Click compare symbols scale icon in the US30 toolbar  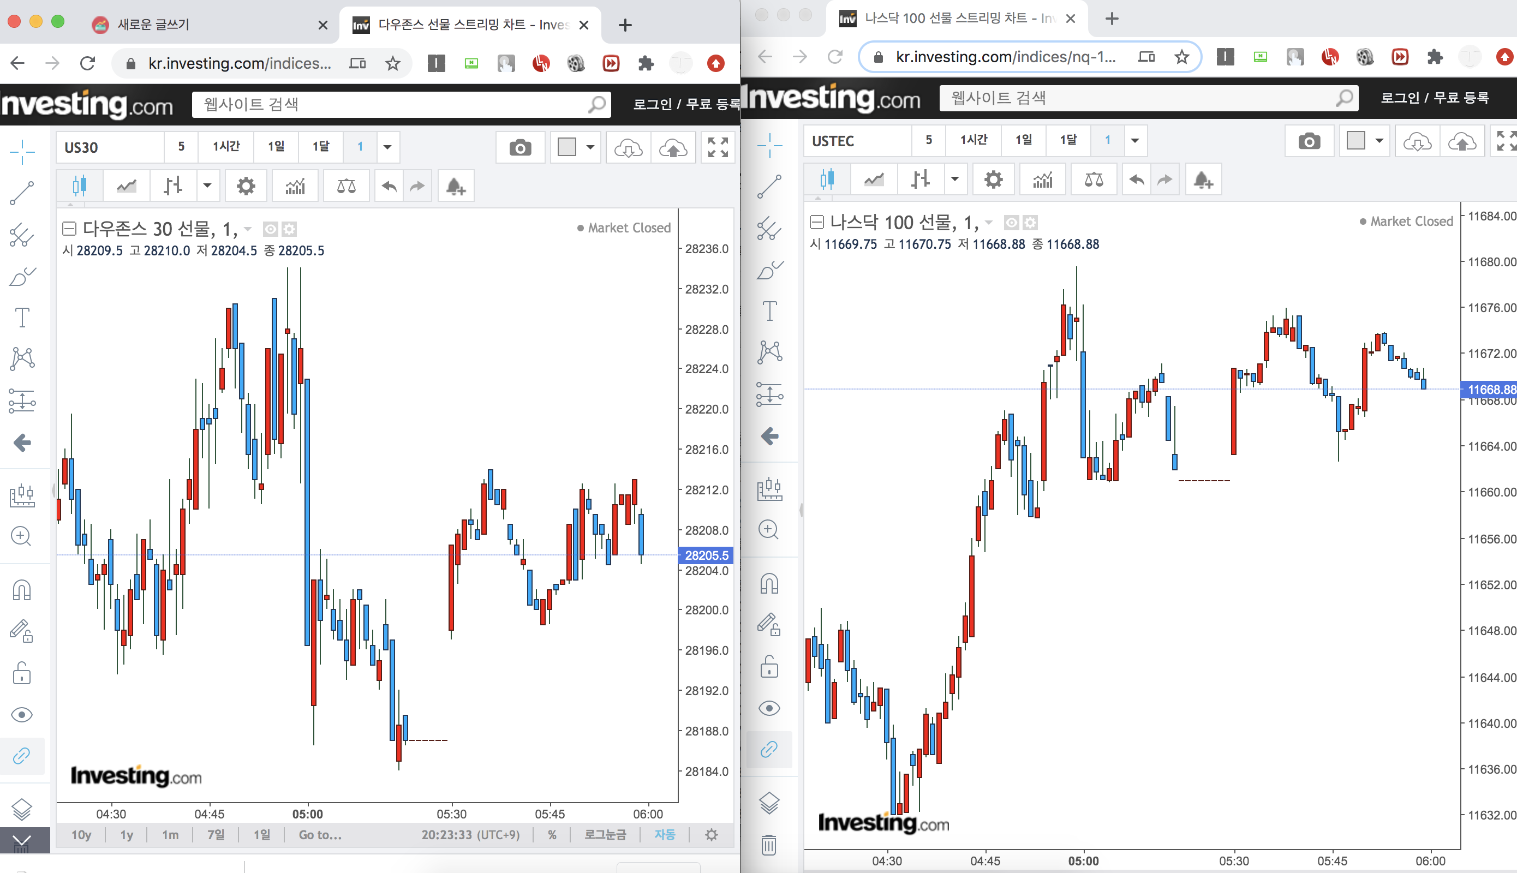(346, 186)
